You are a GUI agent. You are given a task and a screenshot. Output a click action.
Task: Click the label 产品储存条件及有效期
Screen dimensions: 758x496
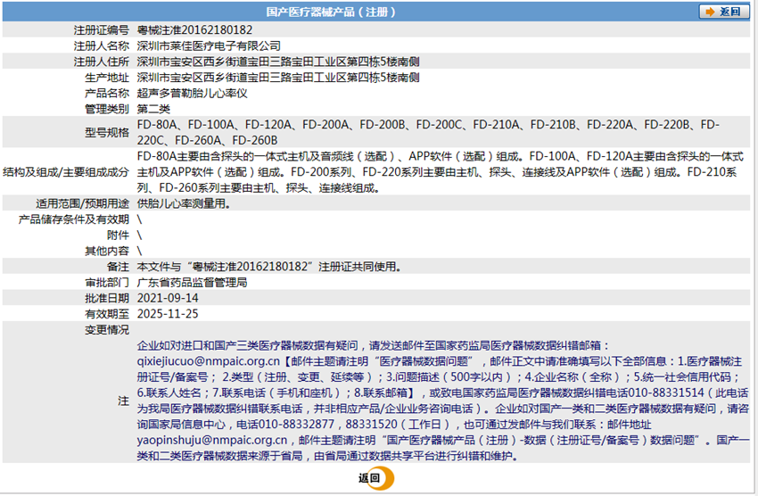(x=73, y=219)
